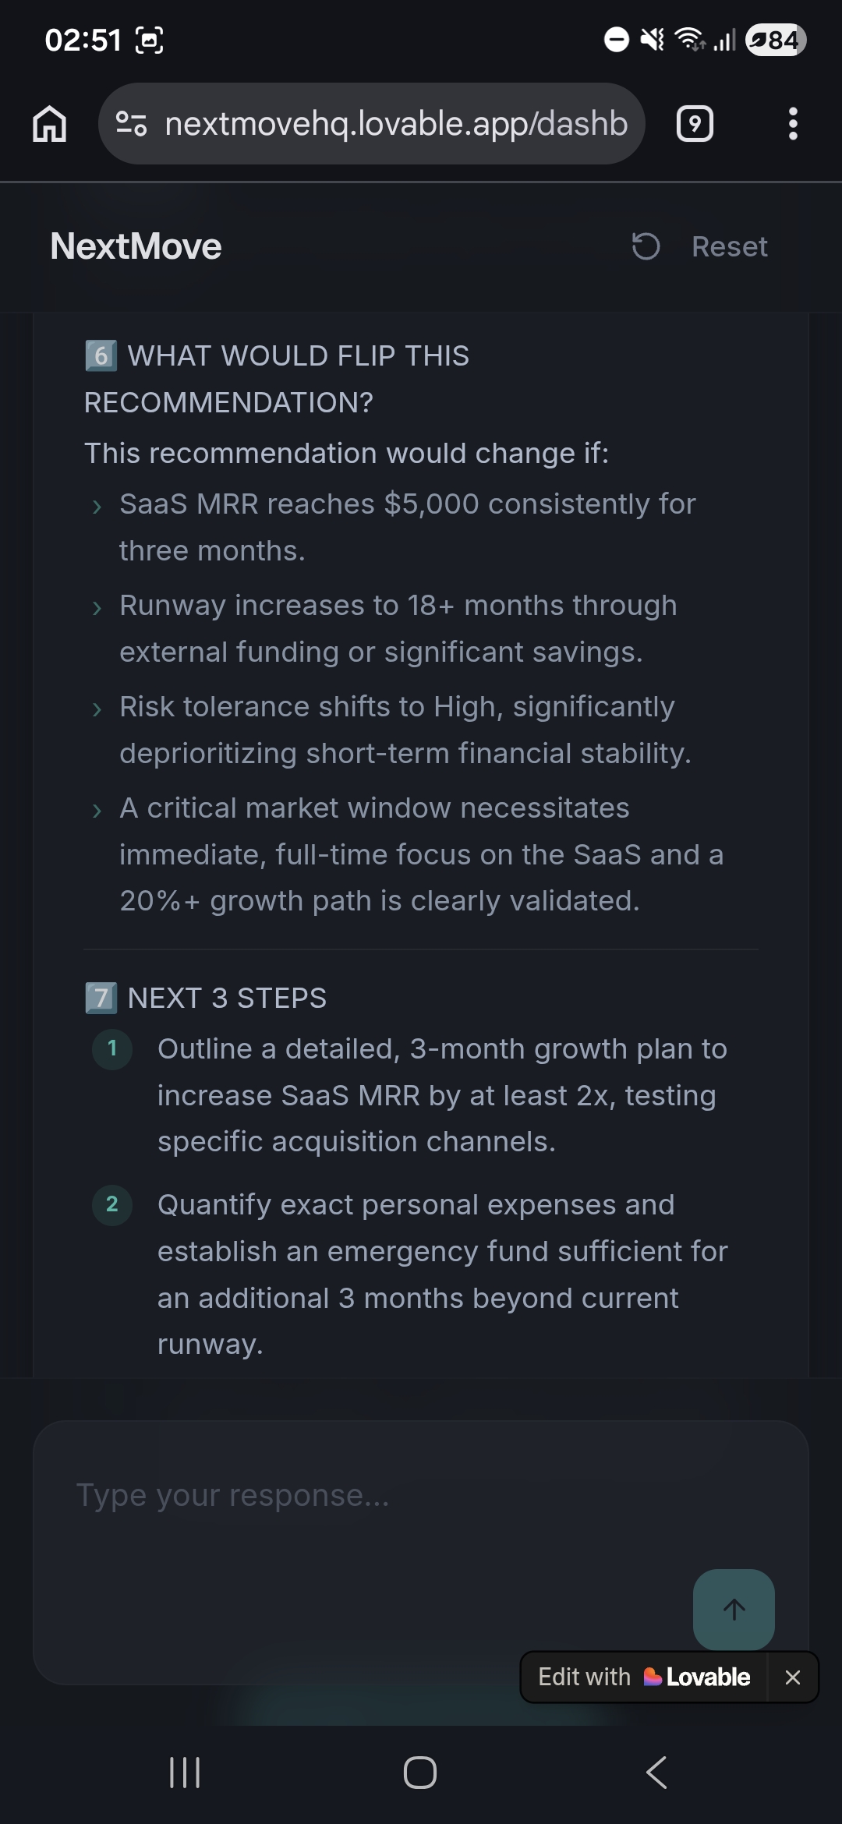
Task: Tap the Android recent apps icon
Action: pyautogui.click(x=184, y=1773)
